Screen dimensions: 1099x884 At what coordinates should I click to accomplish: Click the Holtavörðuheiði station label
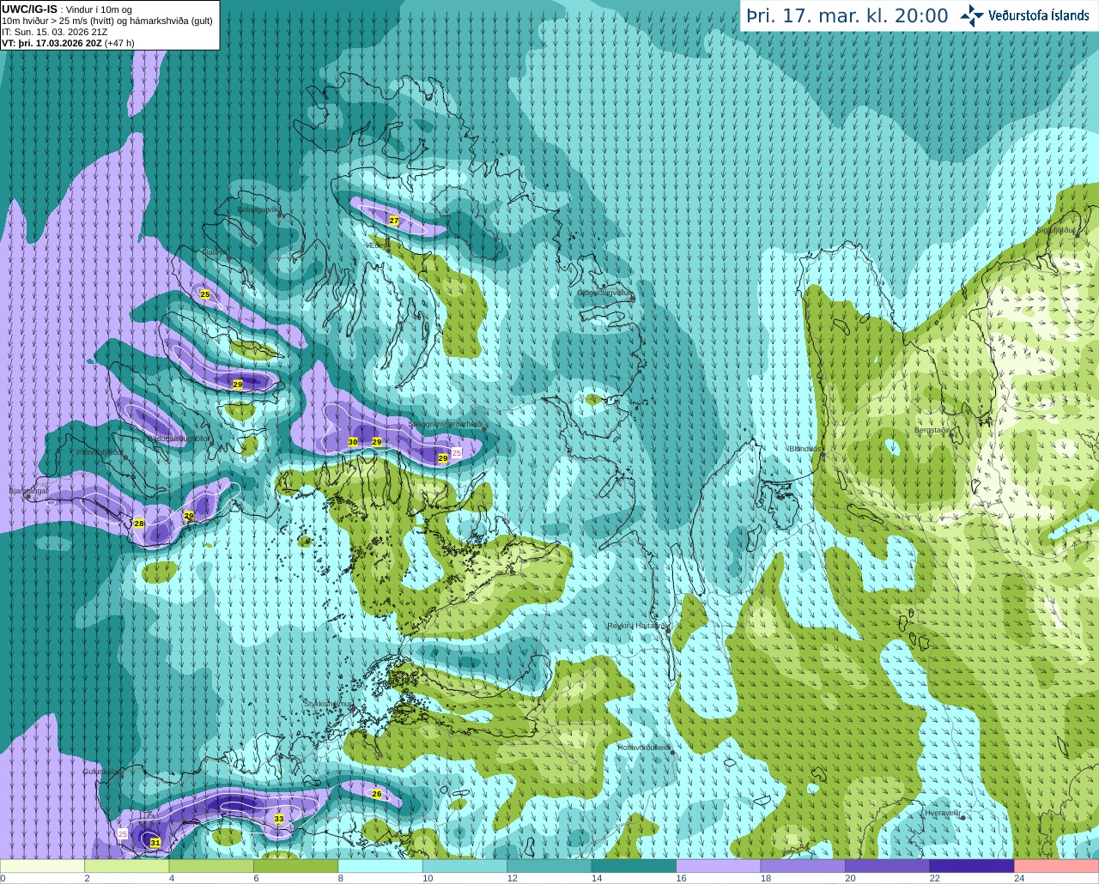(x=644, y=748)
